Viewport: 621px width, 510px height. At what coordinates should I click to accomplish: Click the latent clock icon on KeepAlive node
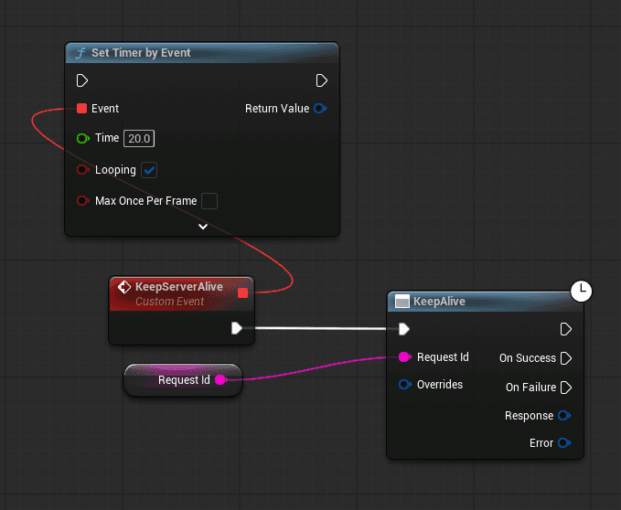(x=582, y=292)
